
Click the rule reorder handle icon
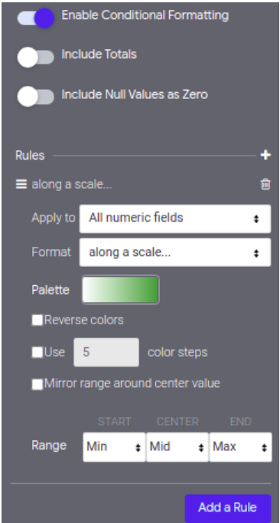[21, 184]
